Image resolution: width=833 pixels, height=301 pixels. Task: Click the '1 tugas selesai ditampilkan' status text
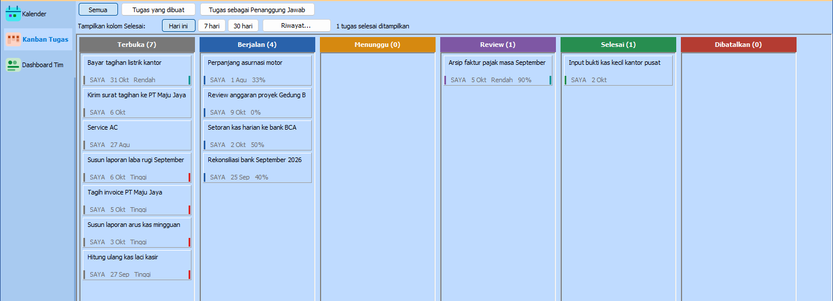[373, 26]
